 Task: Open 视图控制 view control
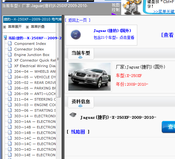tap(116, 7)
